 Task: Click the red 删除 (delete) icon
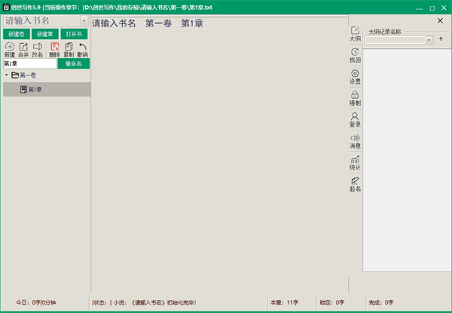point(54,47)
